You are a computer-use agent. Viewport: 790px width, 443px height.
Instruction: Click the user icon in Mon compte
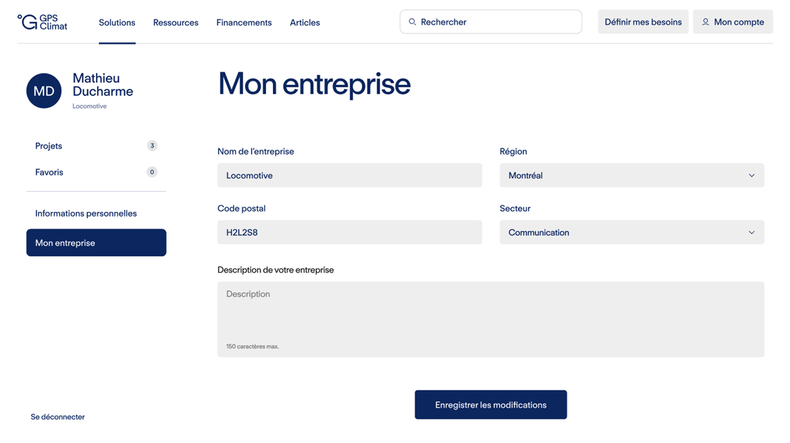click(706, 22)
